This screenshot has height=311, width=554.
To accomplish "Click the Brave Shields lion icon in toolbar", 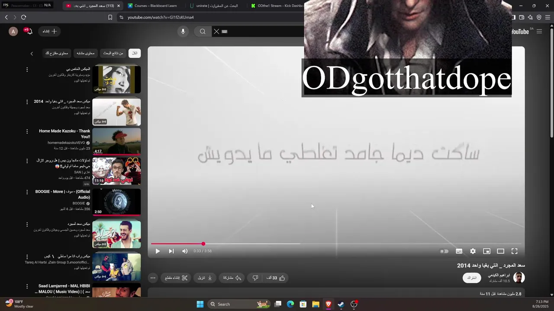I will pyautogui.click(x=539, y=17).
